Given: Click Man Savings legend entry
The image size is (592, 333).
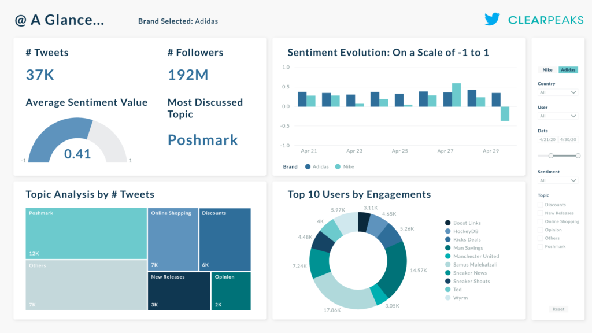Looking at the screenshot, I should [464, 247].
